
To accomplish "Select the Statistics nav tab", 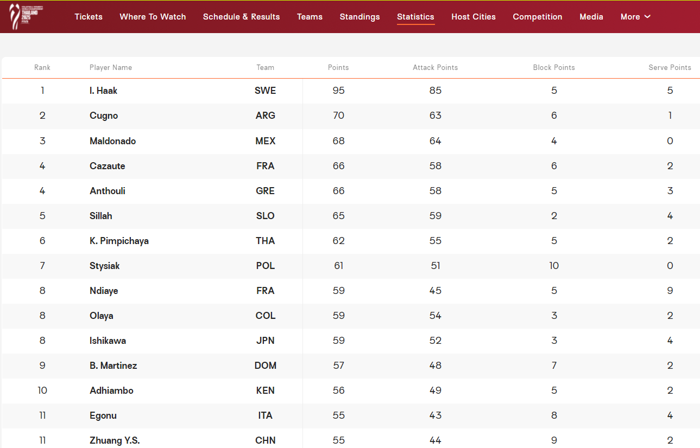I will point(415,17).
